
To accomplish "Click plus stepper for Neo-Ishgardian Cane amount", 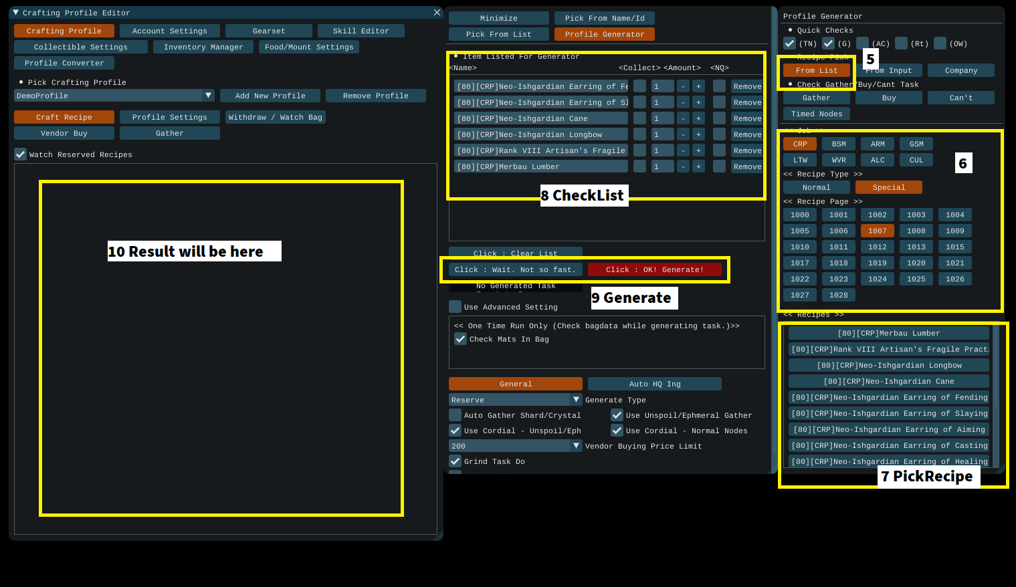I will tap(698, 118).
